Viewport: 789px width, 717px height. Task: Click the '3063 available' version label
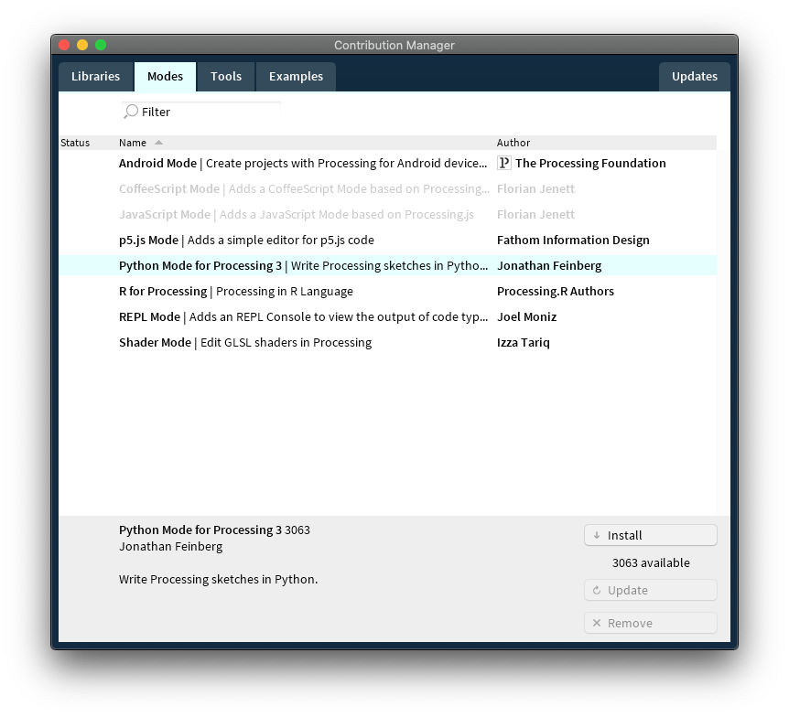651,563
